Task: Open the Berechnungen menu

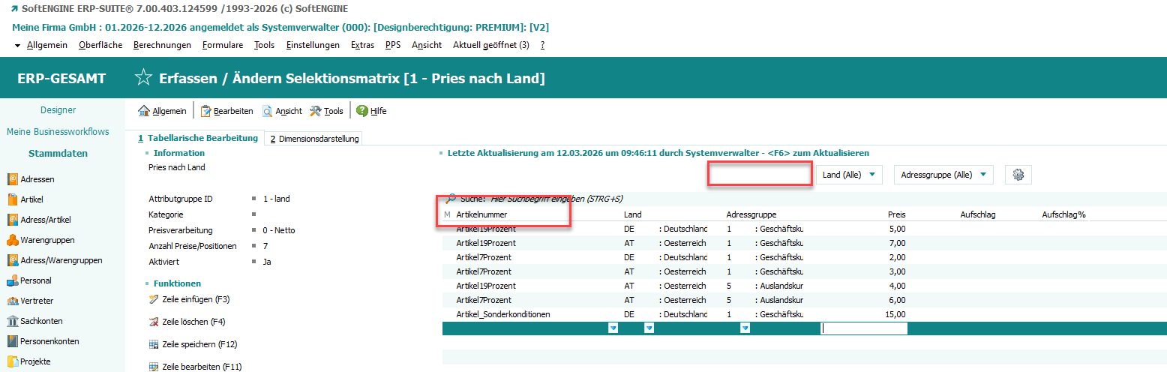Action: point(162,45)
